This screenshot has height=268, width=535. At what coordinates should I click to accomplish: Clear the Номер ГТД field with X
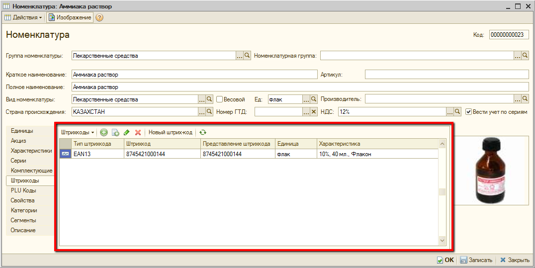click(x=313, y=112)
